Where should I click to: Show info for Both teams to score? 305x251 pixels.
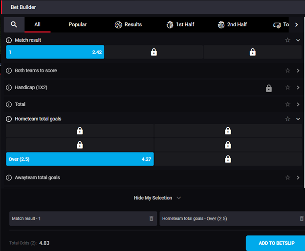tap(9, 71)
